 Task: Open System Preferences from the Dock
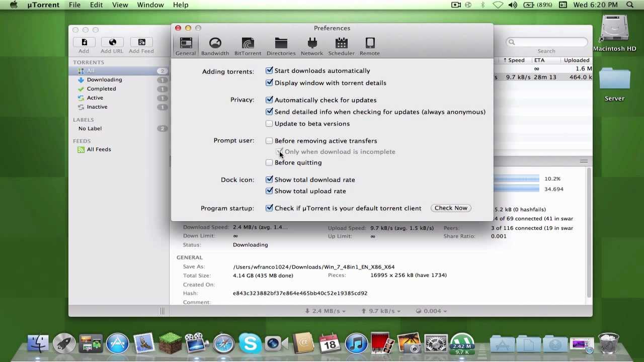click(436, 343)
